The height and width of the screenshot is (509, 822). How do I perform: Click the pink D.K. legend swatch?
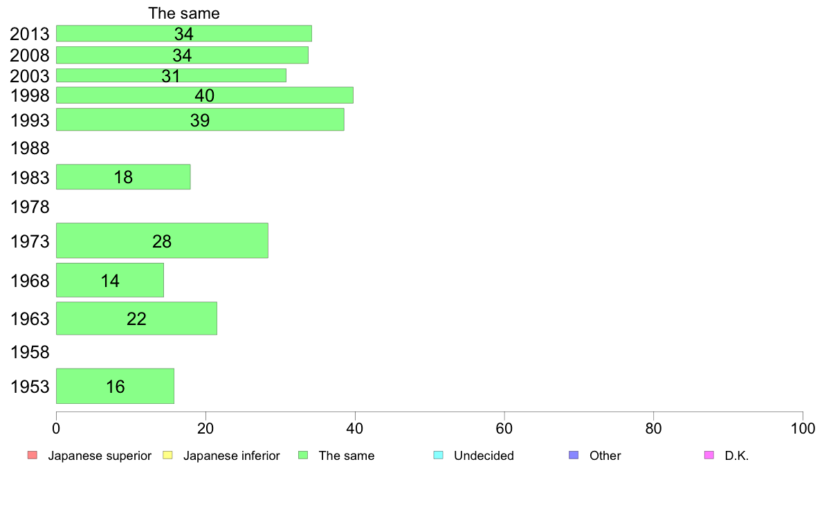point(709,455)
